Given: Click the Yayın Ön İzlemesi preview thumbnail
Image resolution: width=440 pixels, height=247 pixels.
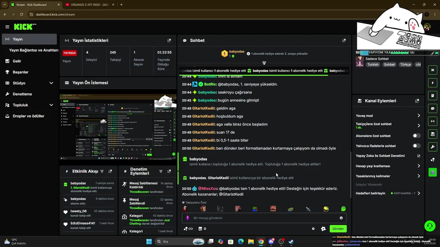Looking at the screenshot, I should tap(118, 127).
